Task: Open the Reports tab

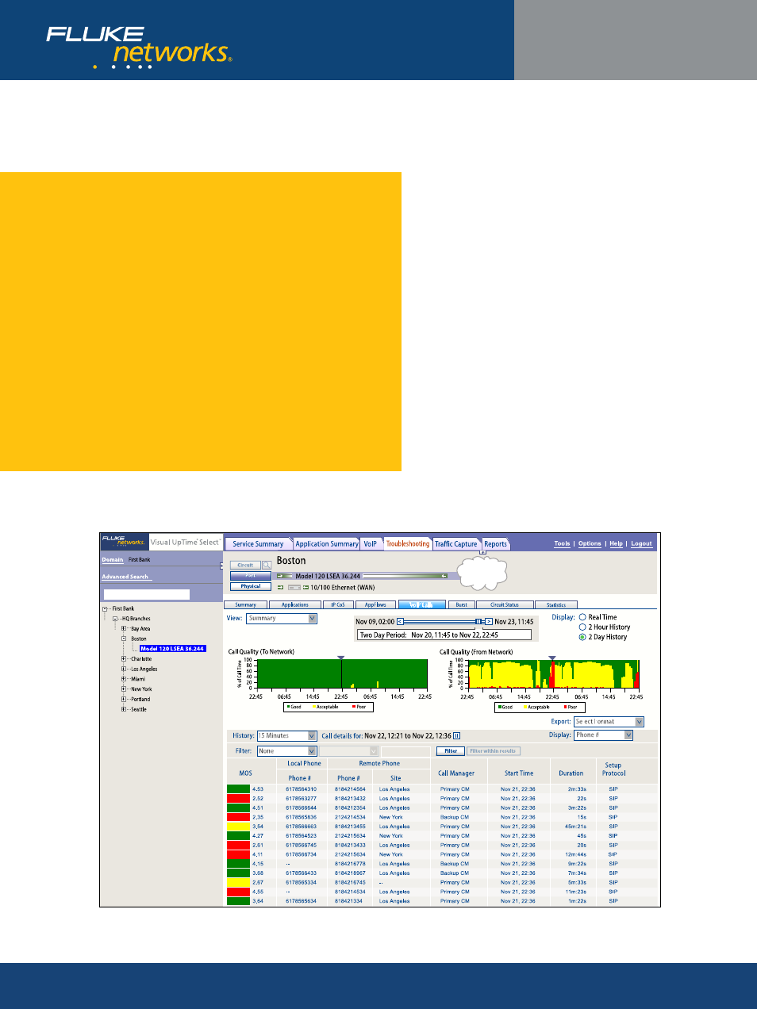Action: tap(496, 544)
